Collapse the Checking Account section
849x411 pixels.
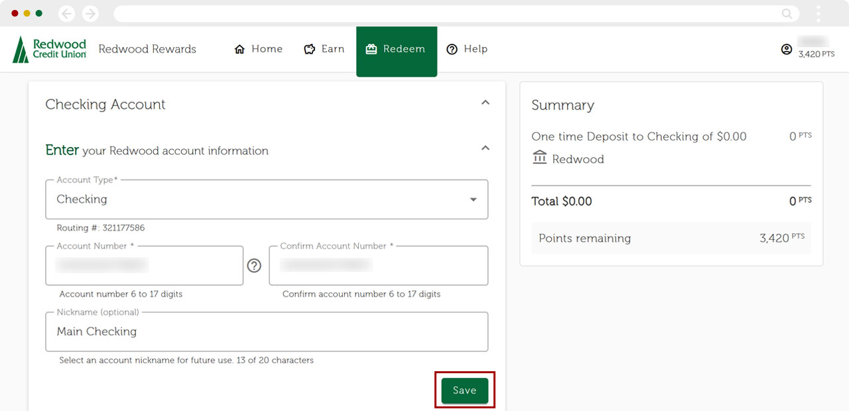coord(485,103)
